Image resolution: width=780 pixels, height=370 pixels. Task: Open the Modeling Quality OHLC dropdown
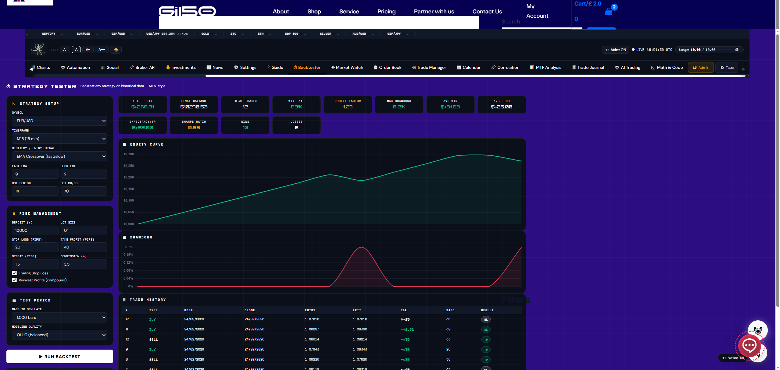click(x=59, y=335)
